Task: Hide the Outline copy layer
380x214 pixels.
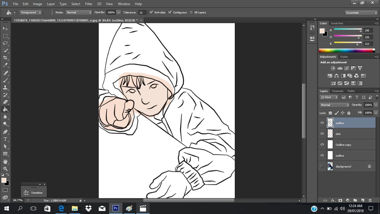Action: click(322, 145)
